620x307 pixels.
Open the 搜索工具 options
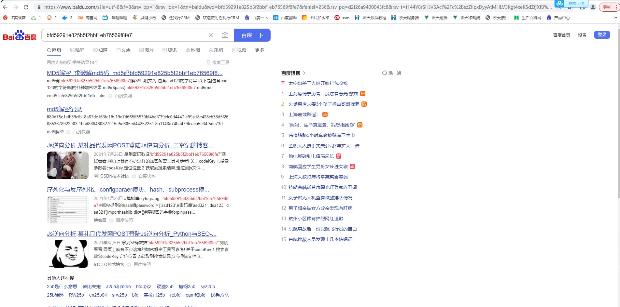218,62
